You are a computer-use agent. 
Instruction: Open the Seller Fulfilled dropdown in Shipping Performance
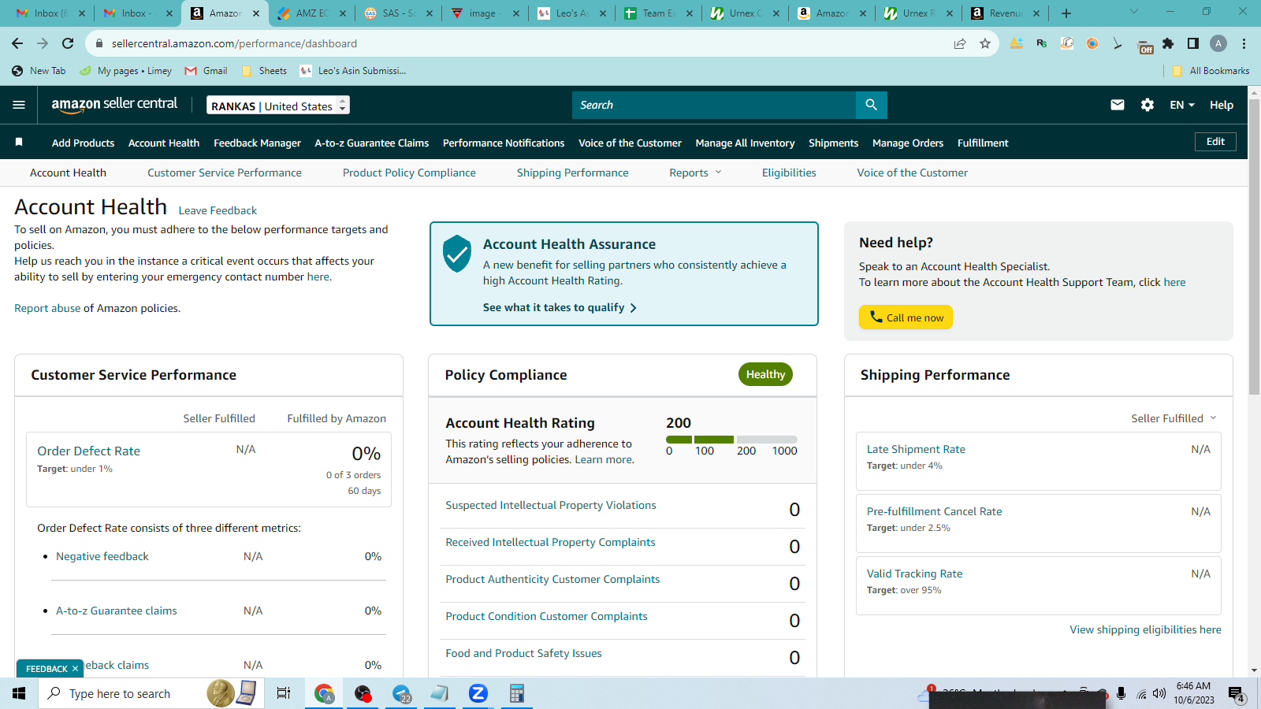1174,418
